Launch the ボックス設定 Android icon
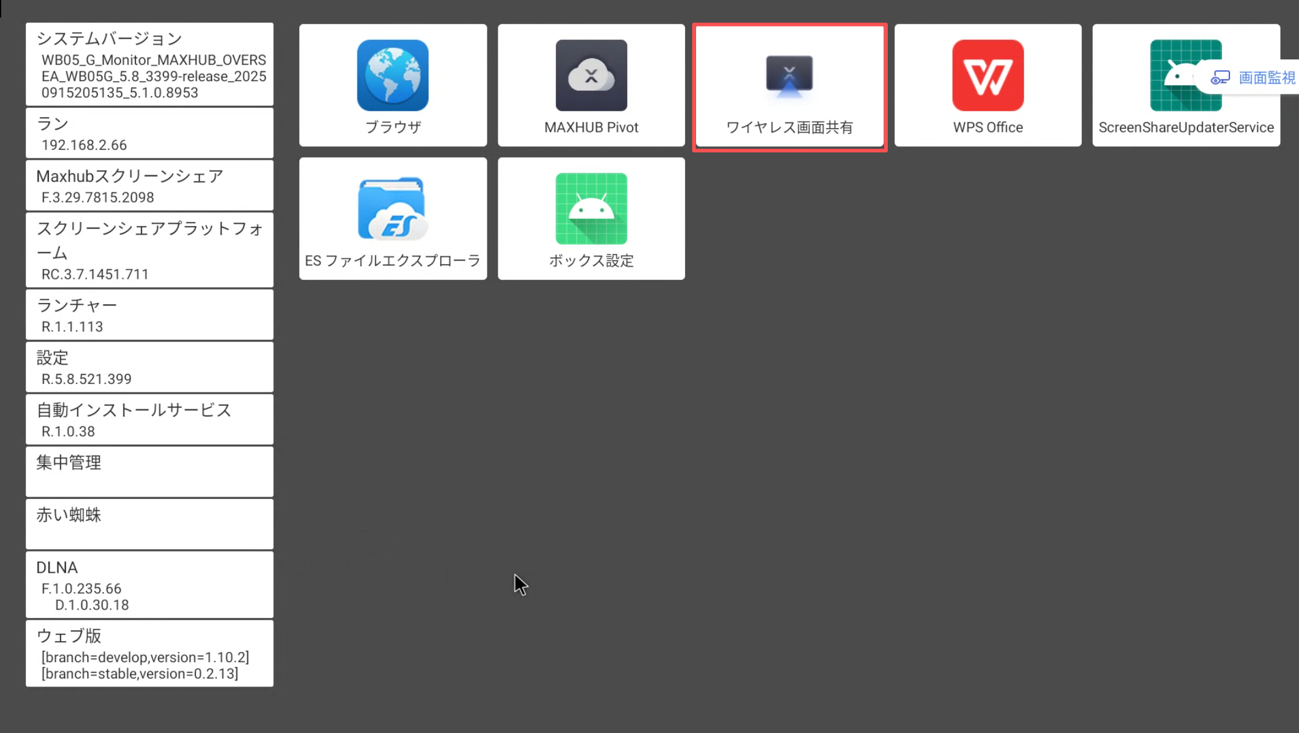This screenshot has width=1299, height=733. pos(591,209)
